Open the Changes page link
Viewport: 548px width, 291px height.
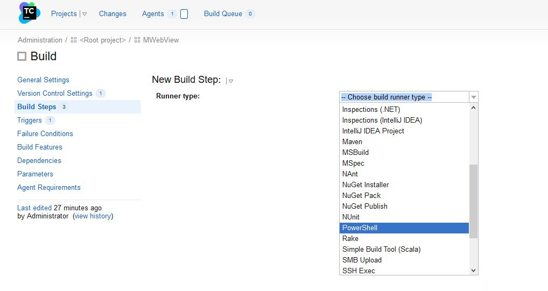[113, 14]
